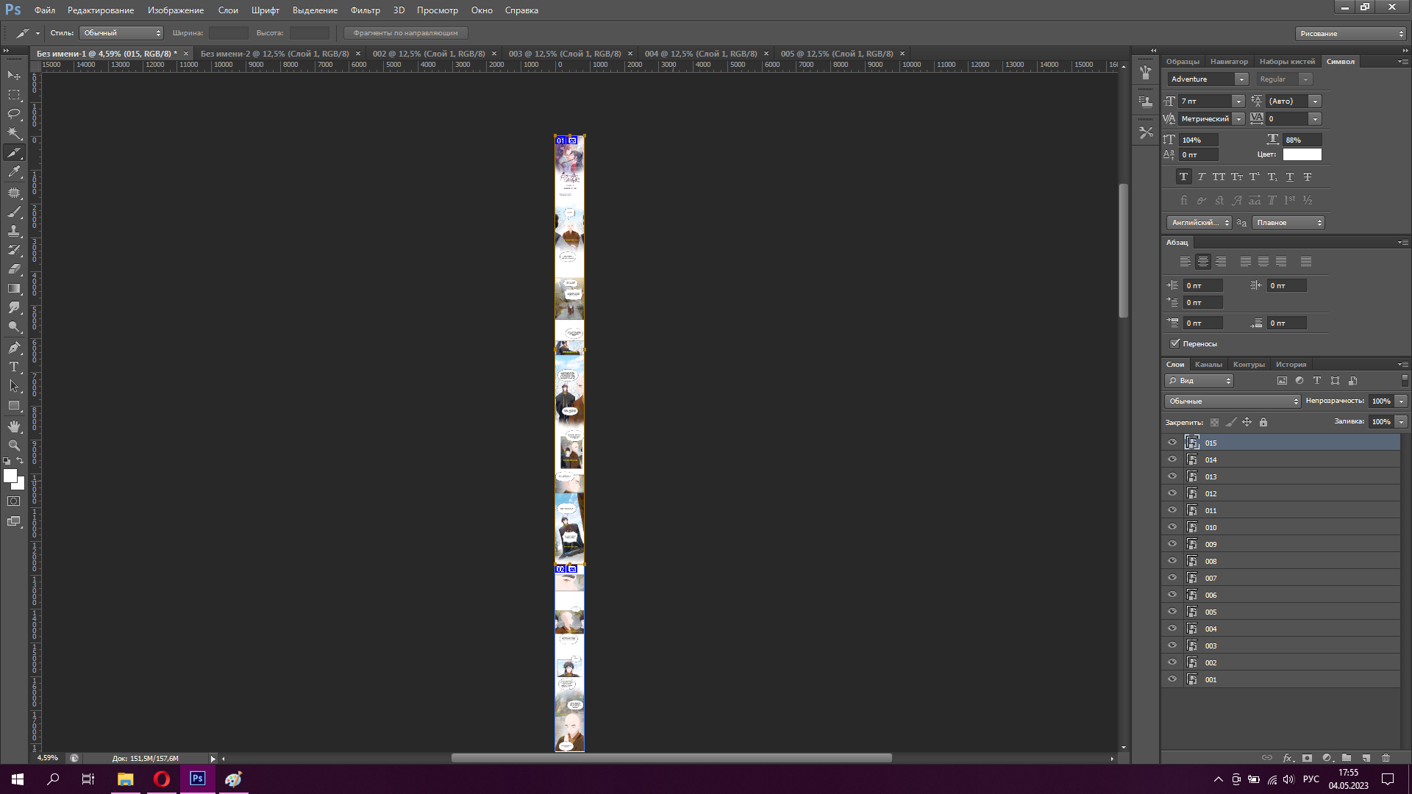The width and height of the screenshot is (1412, 794).
Task: Select the Path Selection tool
Action: click(x=14, y=386)
